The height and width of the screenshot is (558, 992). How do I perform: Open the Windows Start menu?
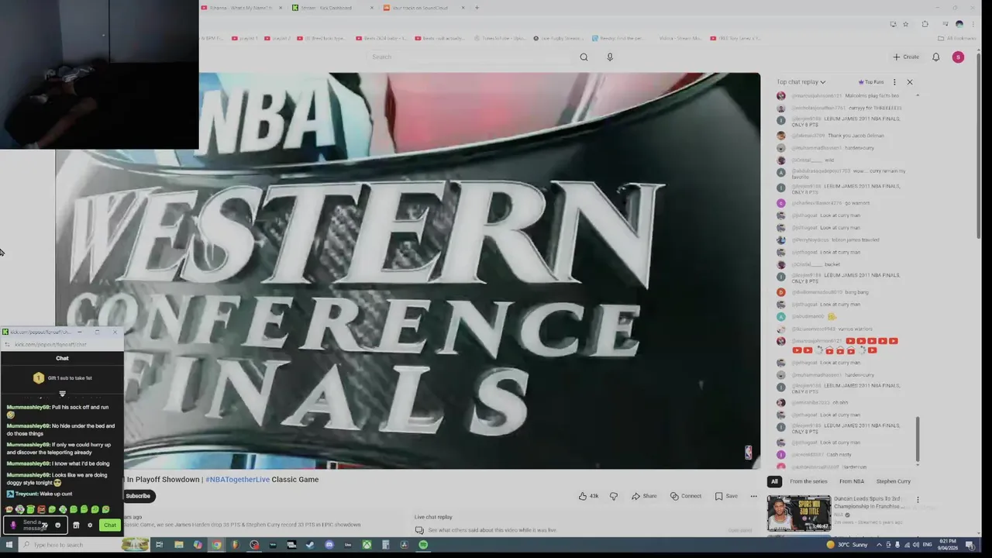pos(9,545)
